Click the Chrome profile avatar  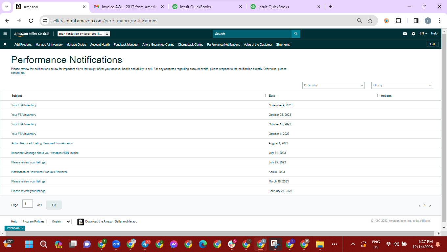428,21
